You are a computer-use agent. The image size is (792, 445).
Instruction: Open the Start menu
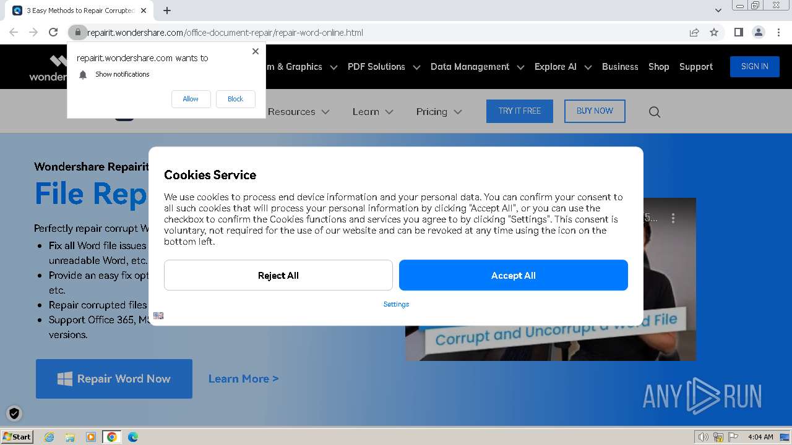(17, 436)
